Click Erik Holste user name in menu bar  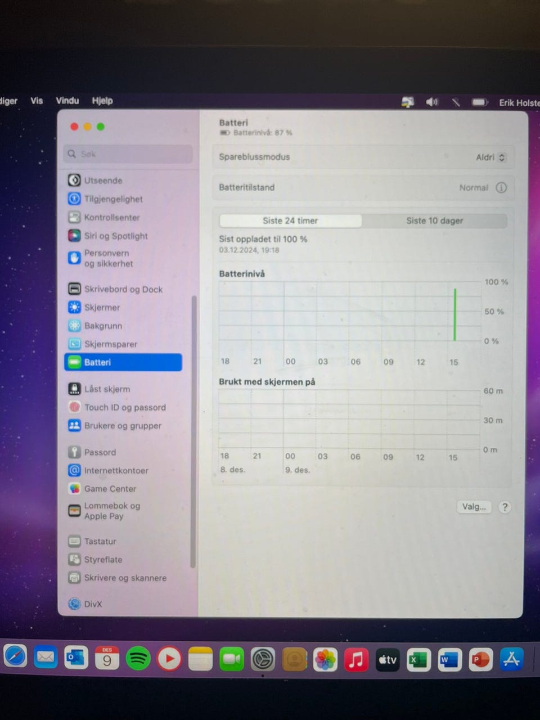click(519, 103)
